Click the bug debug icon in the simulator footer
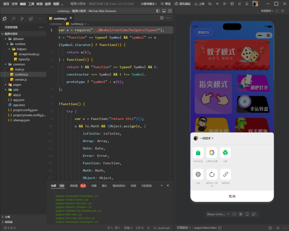 (x=270, y=228)
